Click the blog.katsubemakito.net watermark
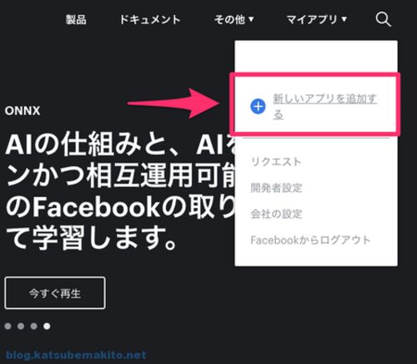 [x=76, y=355]
